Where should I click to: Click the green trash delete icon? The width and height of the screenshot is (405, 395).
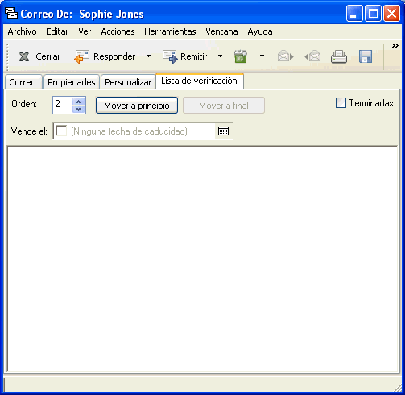(x=241, y=56)
